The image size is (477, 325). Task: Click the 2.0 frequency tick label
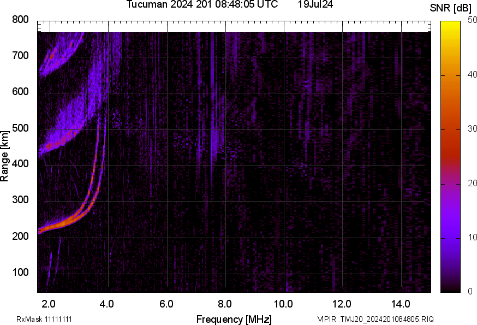[49, 304]
